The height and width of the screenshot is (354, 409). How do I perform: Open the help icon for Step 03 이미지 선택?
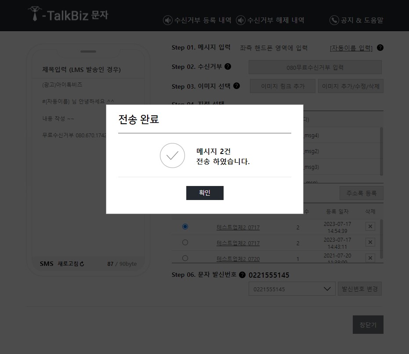coord(237,86)
